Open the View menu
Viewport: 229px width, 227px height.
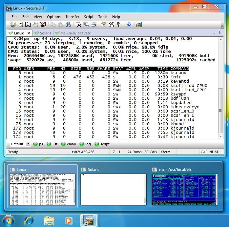(38, 17)
